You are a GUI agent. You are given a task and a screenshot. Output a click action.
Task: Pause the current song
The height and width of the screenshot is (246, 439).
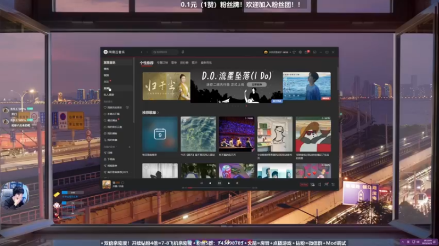[219, 183]
